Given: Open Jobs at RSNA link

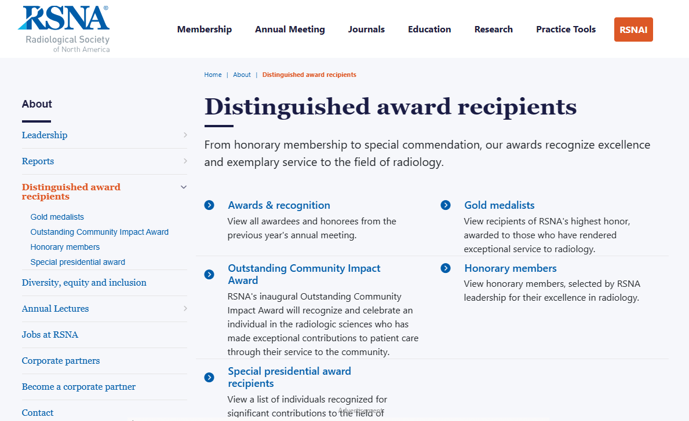Looking at the screenshot, I should pyautogui.click(x=50, y=335).
